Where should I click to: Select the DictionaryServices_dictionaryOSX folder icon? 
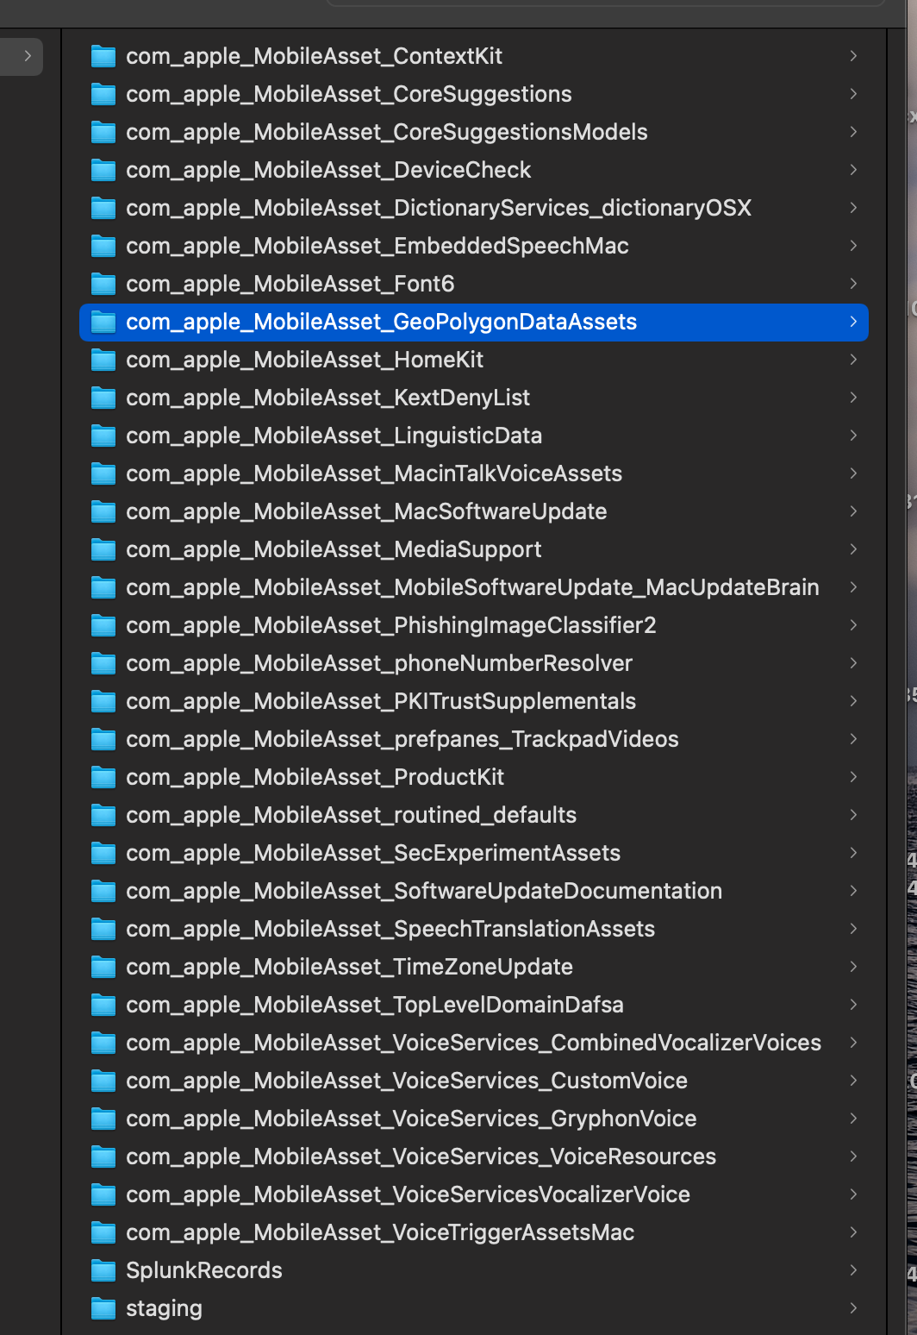click(103, 208)
